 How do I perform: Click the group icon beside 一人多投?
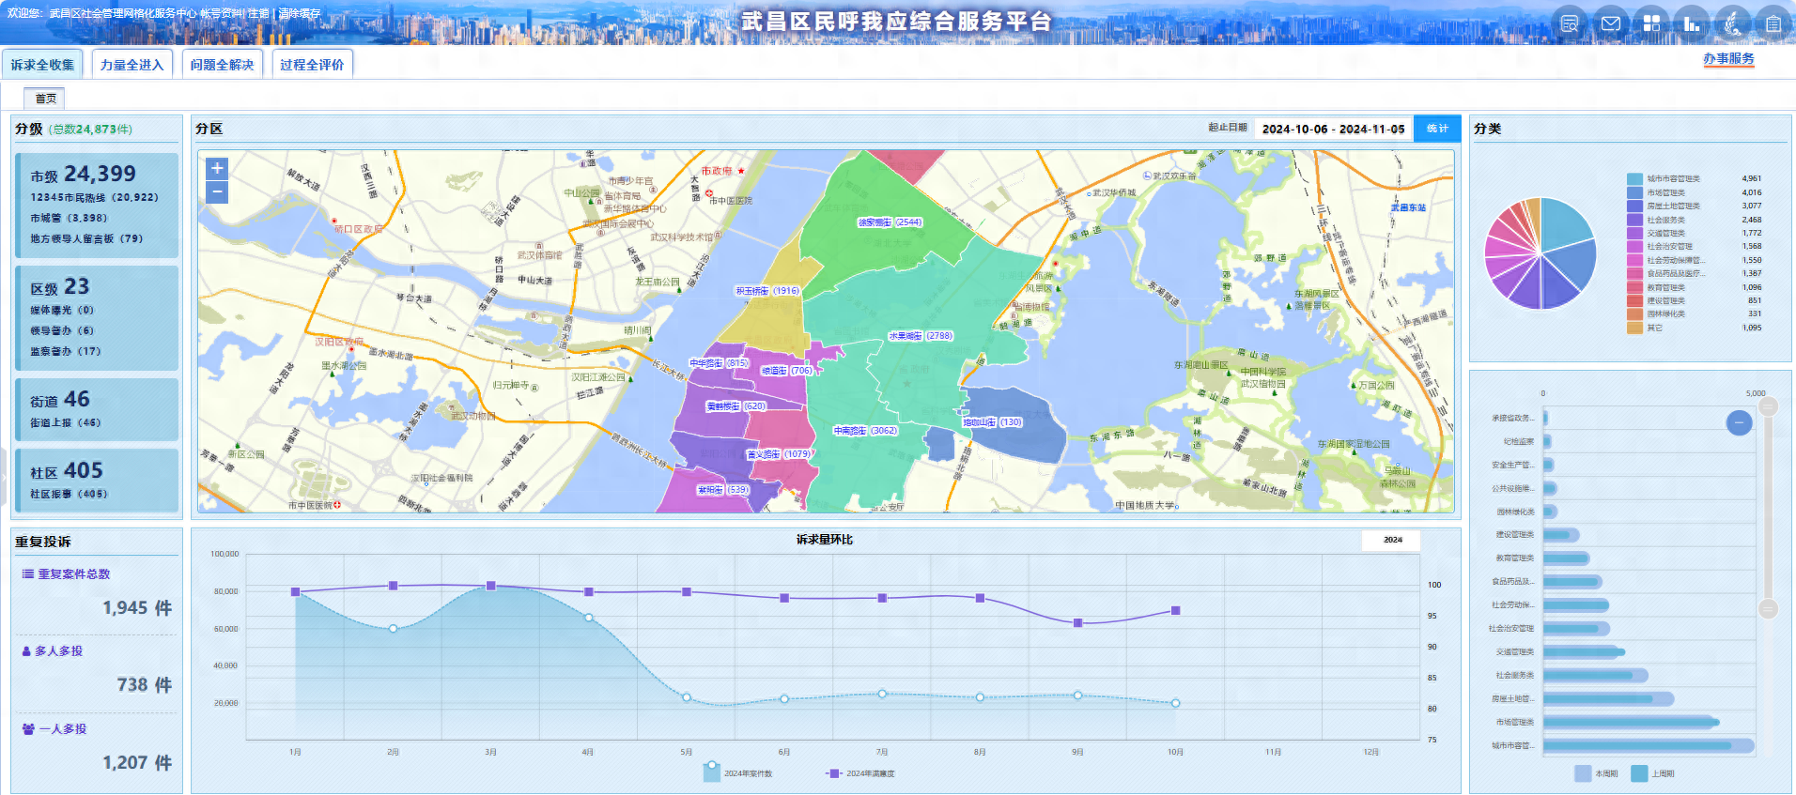point(28,728)
